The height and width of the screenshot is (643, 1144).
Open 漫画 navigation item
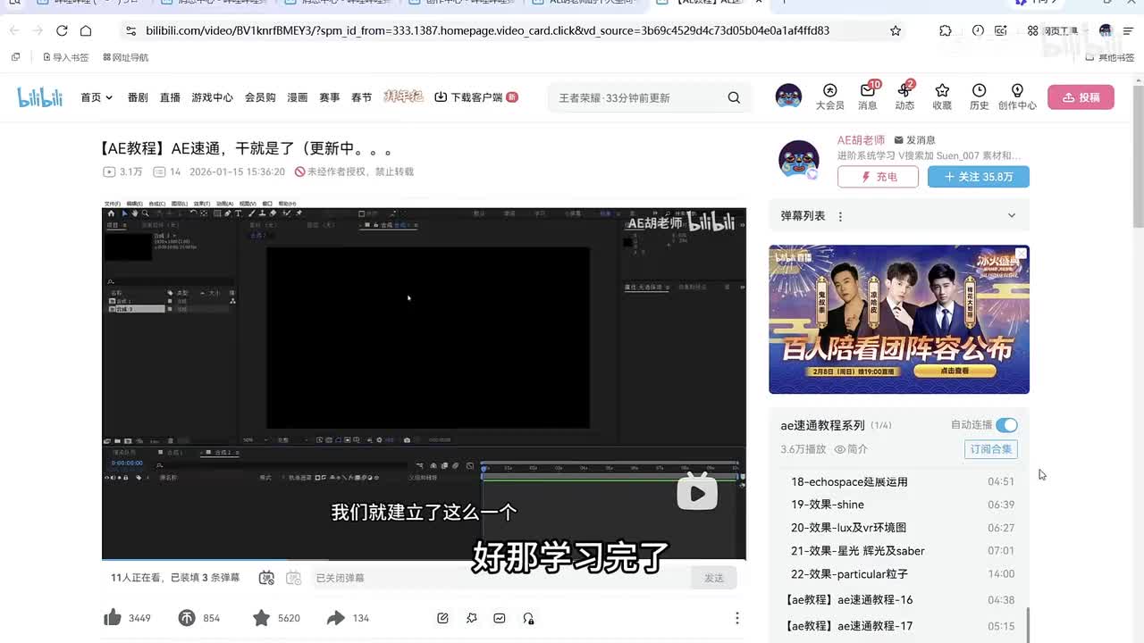coord(298,97)
